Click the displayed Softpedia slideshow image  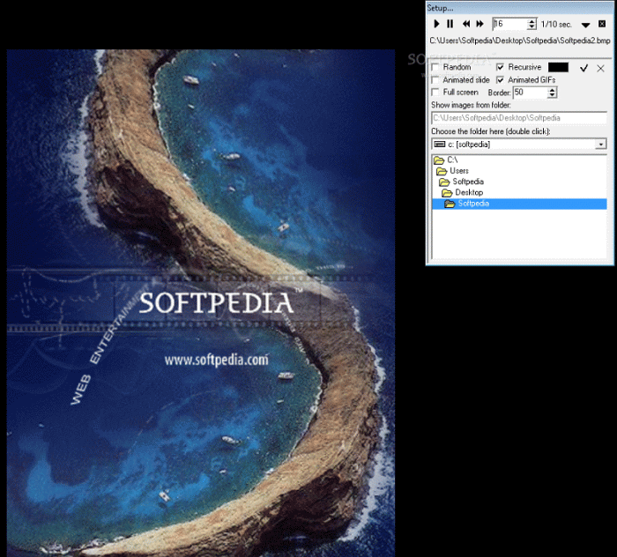[201, 302]
